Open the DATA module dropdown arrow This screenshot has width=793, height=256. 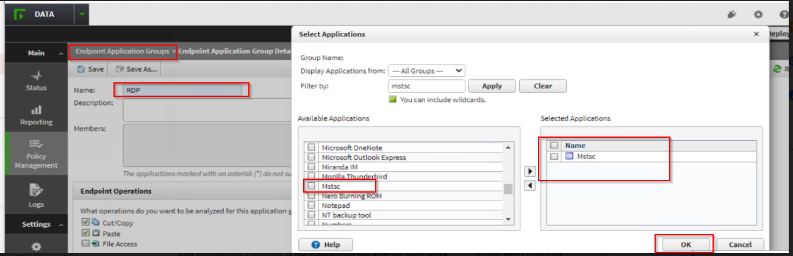[x=82, y=15]
